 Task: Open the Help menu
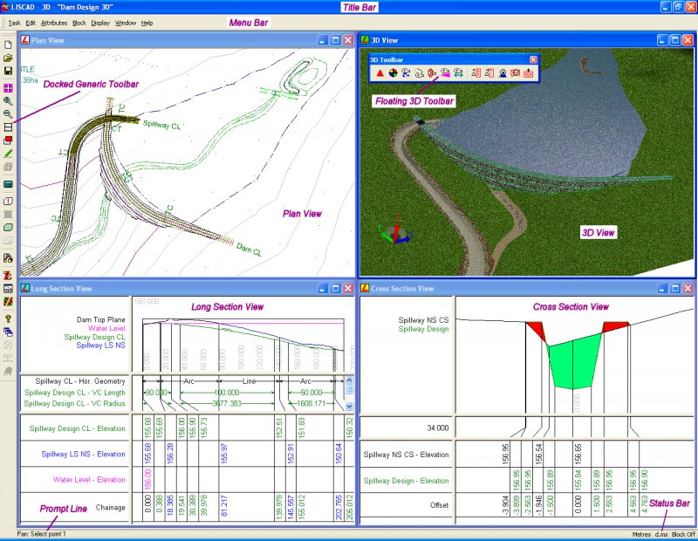pos(147,23)
